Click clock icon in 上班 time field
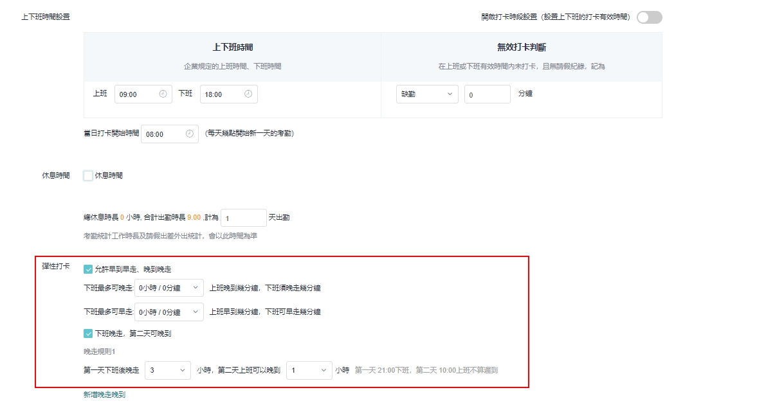Viewport: 775px width, 408px height. tap(163, 94)
